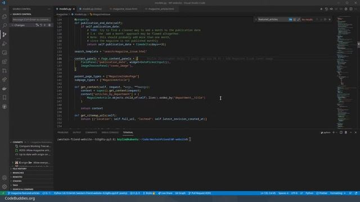360x202 pixels.
Task: Click the MagazineIssue breadcrumb
Action: (x=100, y=14)
